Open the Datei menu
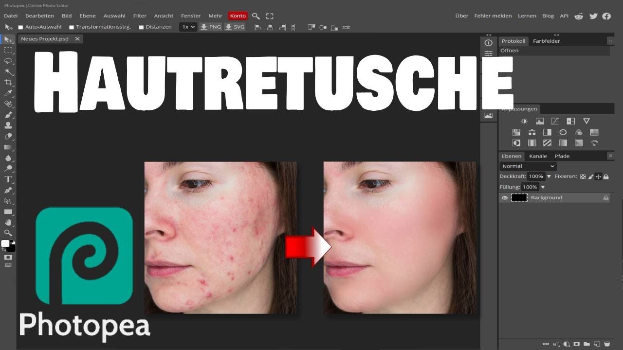 pos(11,16)
